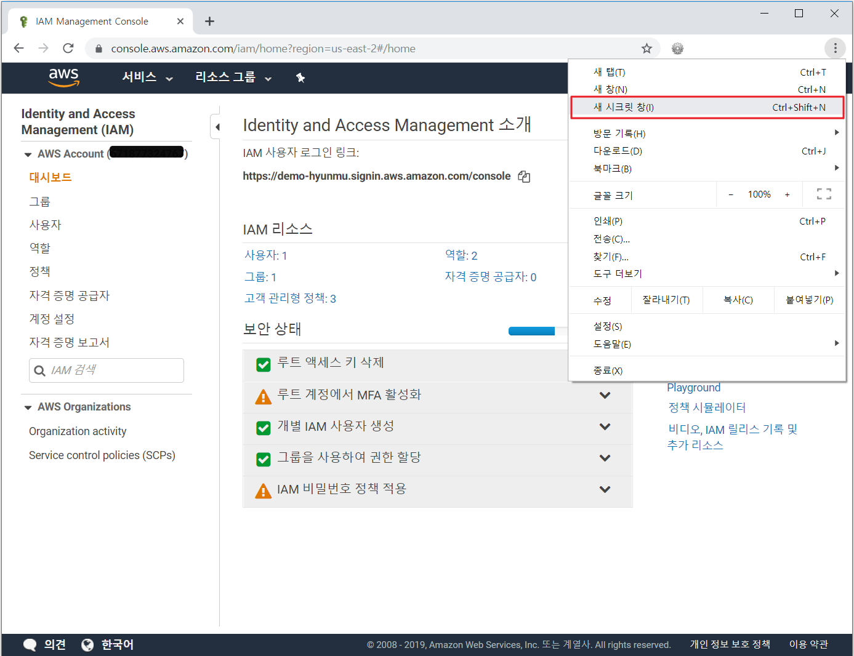Choose 다운로드 in Chrome menu

pyautogui.click(x=707, y=151)
